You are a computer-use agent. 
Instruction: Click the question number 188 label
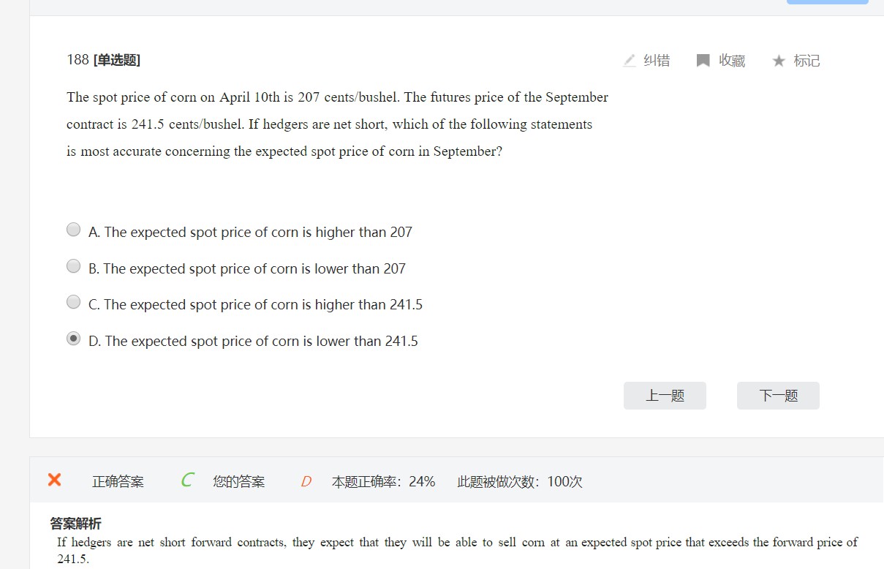78,60
